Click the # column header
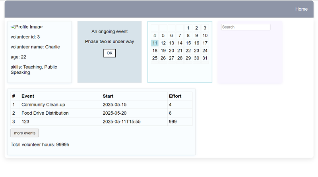This screenshot has width=318, height=177. [15, 96]
